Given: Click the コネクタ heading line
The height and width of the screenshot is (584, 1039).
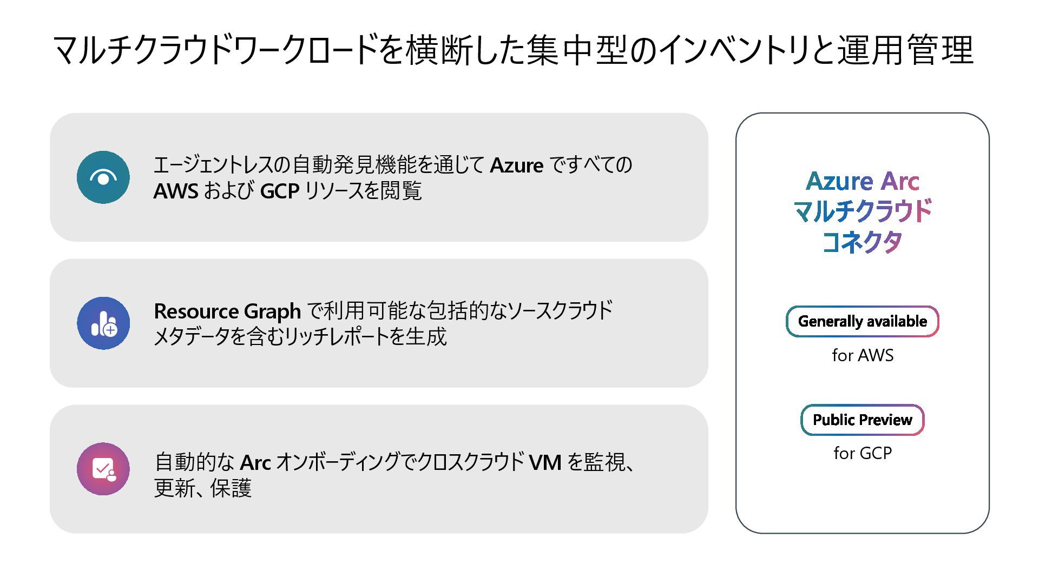Looking at the screenshot, I should [x=862, y=242].
